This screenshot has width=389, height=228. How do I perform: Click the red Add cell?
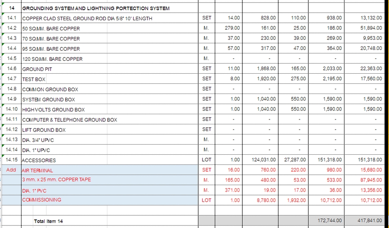pos(11,170)
